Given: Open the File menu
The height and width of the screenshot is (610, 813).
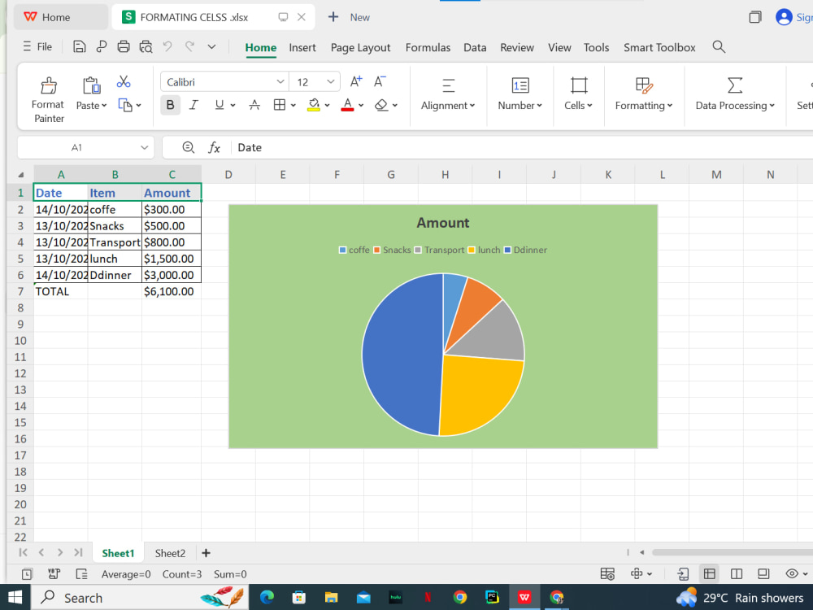Looking at the screenshot, I should point(37,46).
